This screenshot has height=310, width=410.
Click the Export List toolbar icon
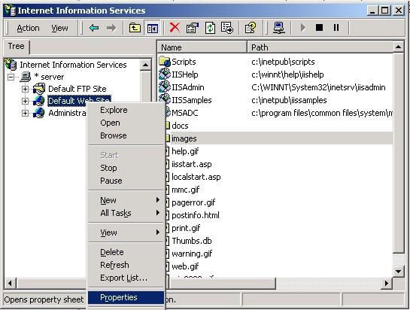coord(227,28)
